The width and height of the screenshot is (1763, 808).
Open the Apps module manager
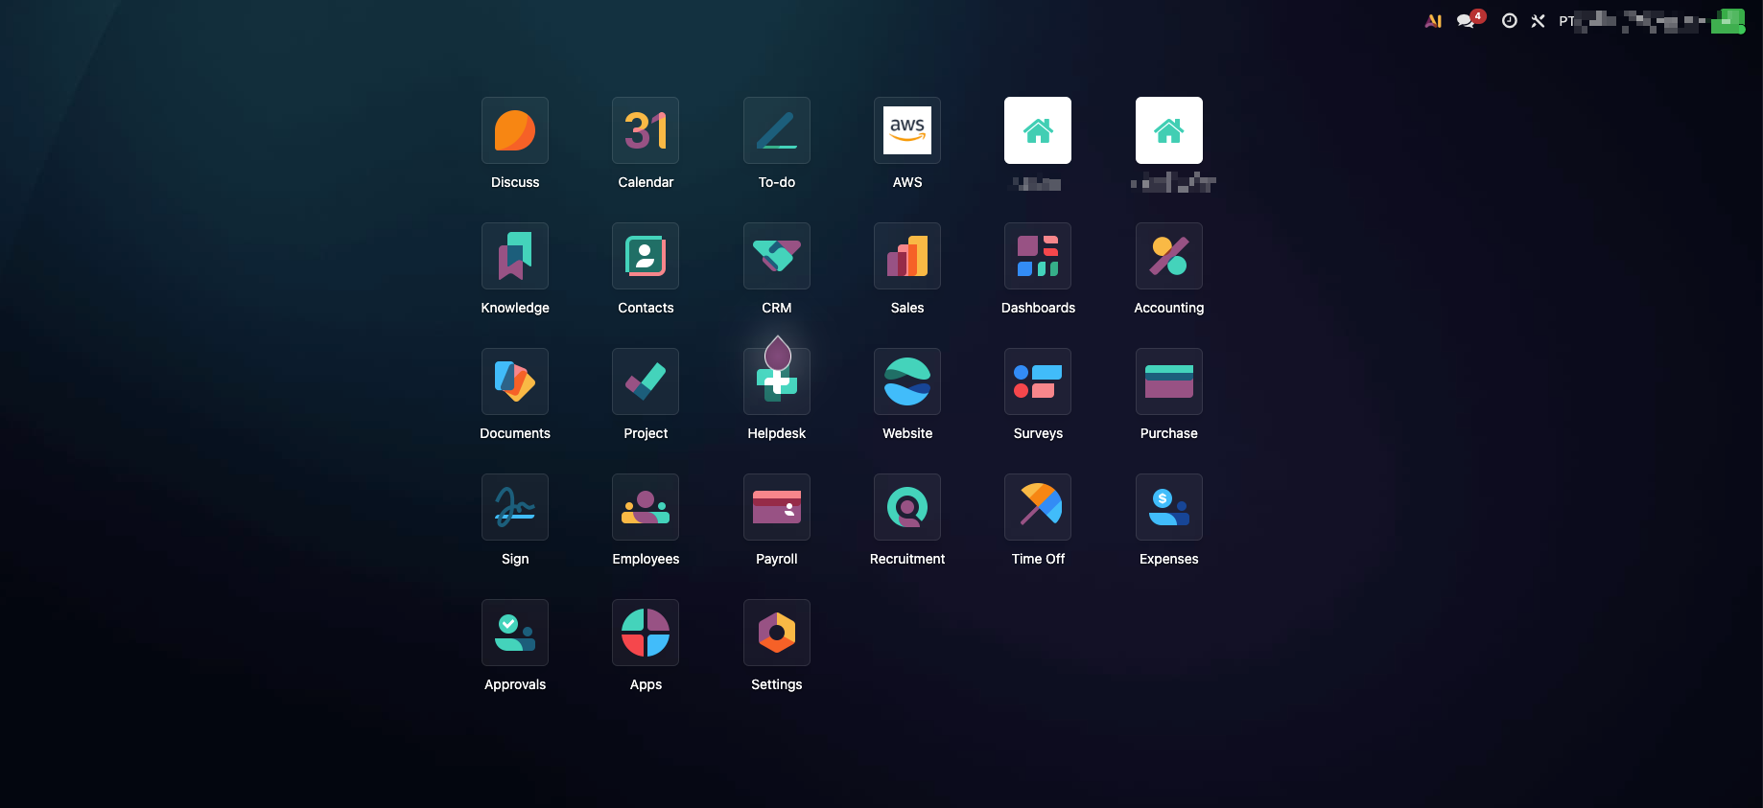coord(646,633)
